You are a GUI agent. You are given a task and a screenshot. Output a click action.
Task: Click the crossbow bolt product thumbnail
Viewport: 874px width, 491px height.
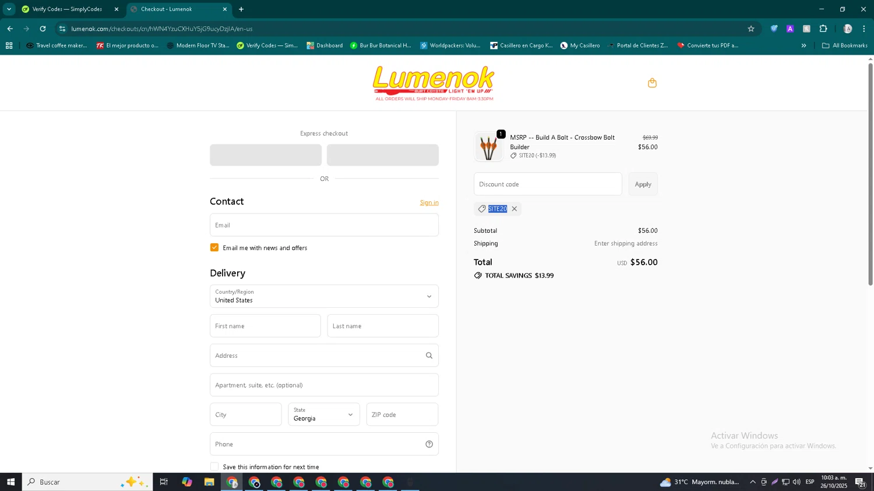(488, 147)
